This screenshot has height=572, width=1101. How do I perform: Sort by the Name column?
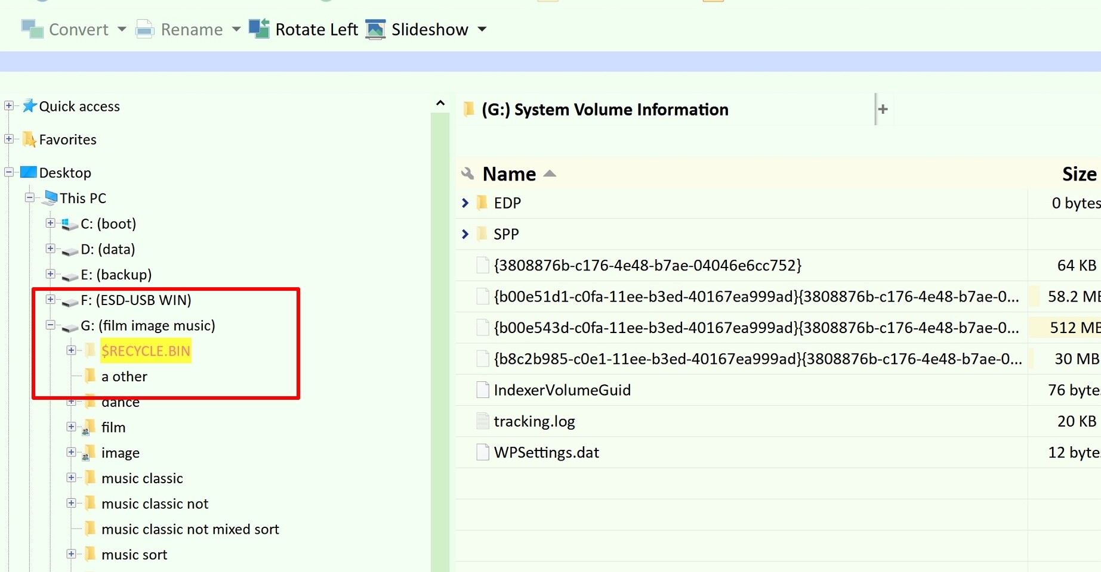[x=509, y=174]
